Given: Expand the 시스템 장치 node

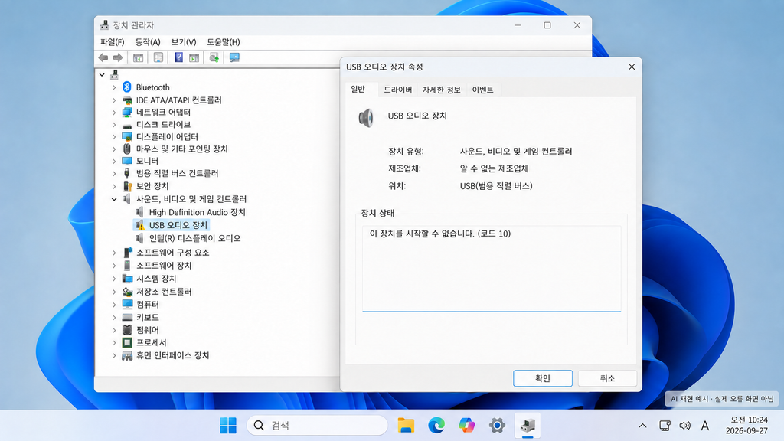Looking at the screenshot, I should point(114,279).
